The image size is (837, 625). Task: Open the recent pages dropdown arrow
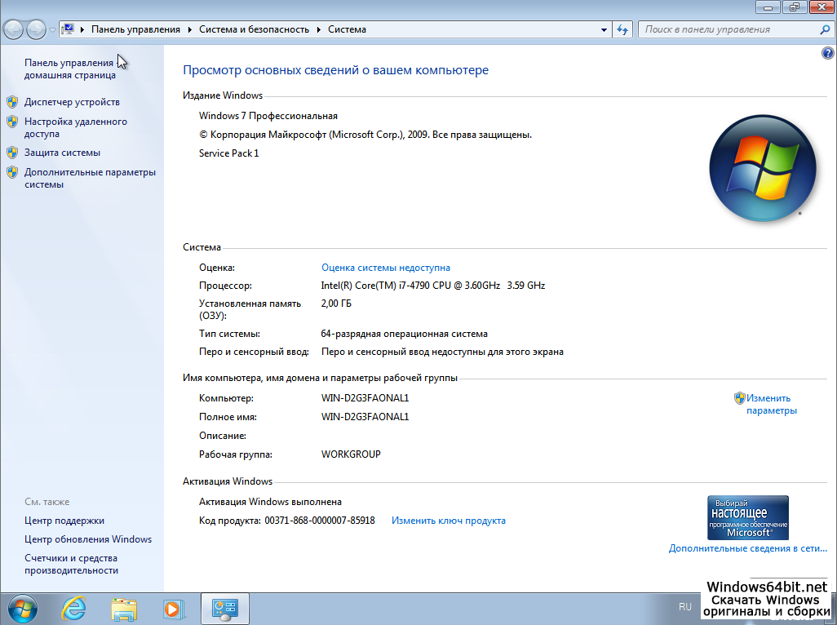click(x=52, y=30)
